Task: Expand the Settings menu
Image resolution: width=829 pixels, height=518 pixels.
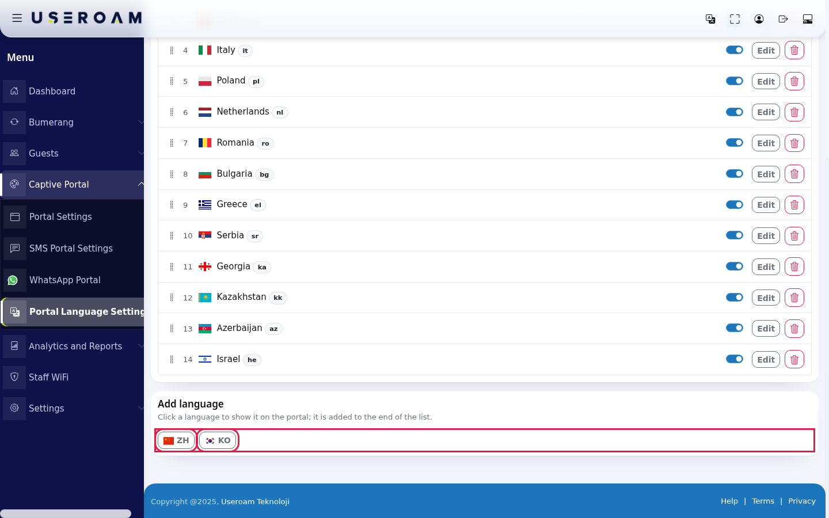Action: click(x=72, y=408)
